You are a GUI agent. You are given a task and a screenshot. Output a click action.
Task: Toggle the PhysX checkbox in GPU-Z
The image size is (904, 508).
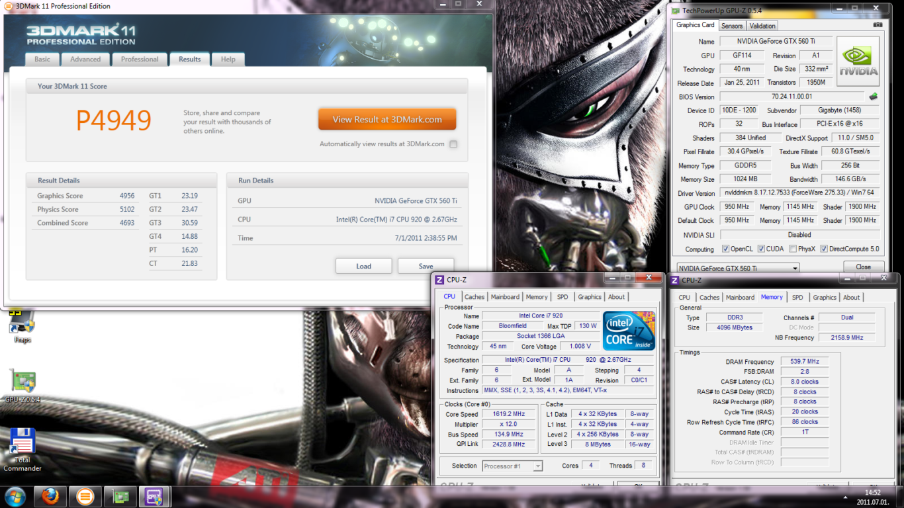pos(792,249)
